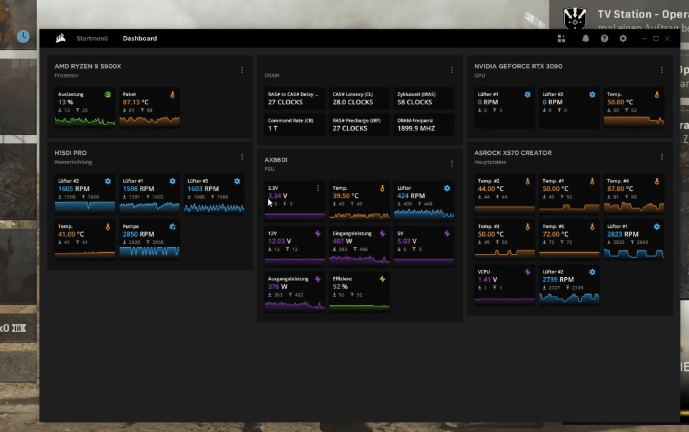The height and width of the screenshot is (432, 689).
Task: Click the ASRock Lüfter #2 2739 RPM graph
Action: coord(569,298)
